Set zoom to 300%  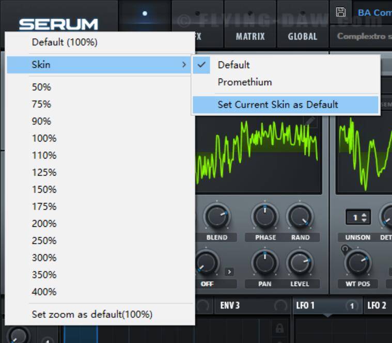pyautogui.click(x=100, y=257)
